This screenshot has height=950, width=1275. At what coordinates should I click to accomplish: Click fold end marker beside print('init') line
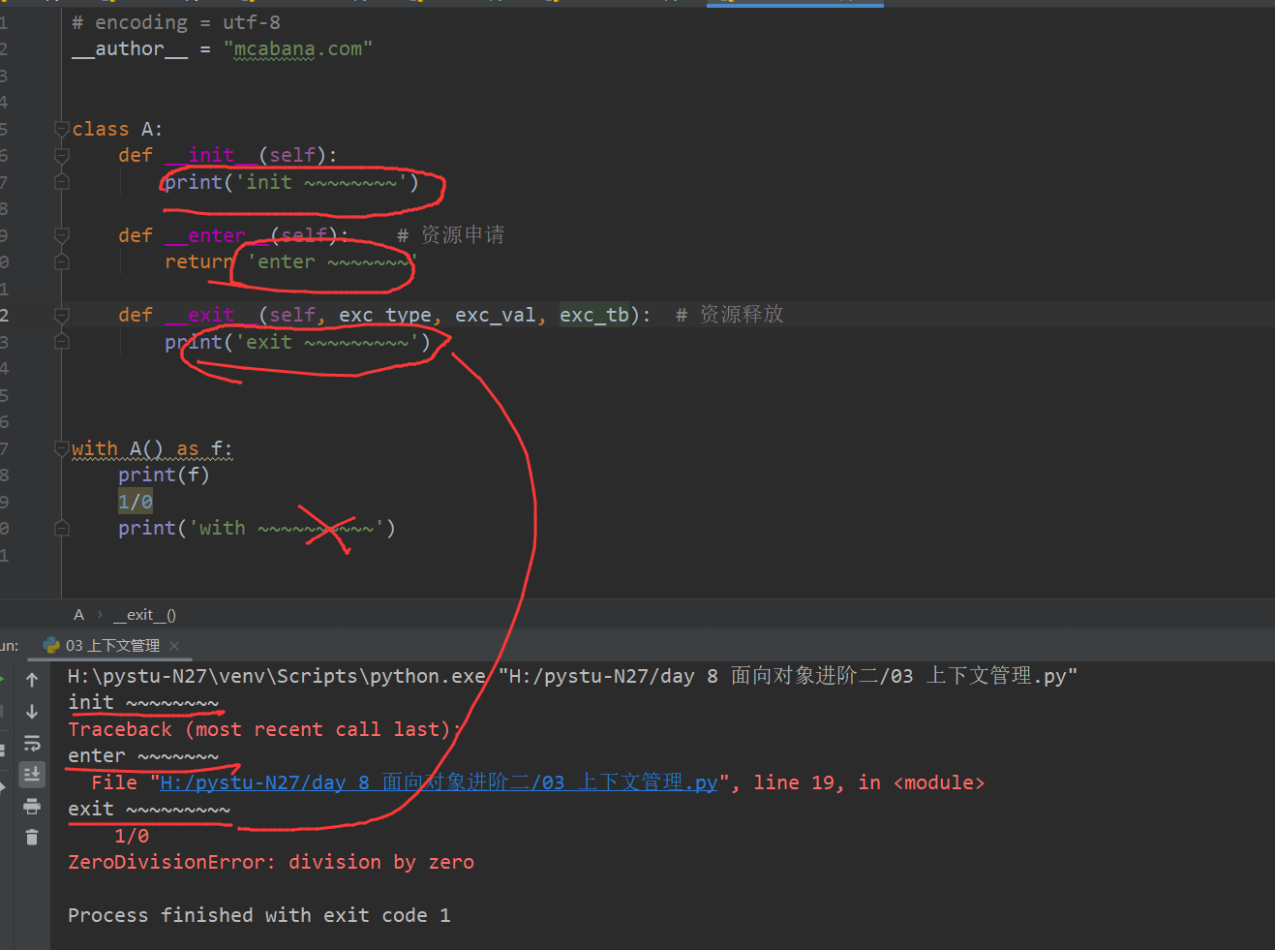click(62, 182)
